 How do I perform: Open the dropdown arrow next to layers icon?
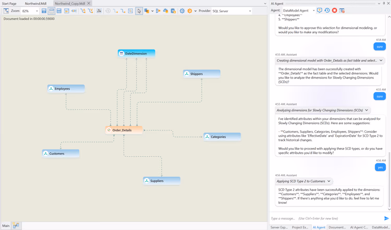pos(152,11)
